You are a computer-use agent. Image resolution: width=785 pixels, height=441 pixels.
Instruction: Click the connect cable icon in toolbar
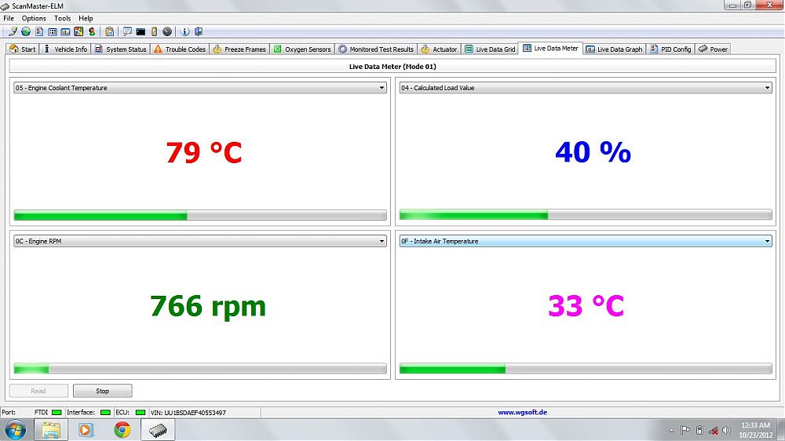click(x=13, y=32)
